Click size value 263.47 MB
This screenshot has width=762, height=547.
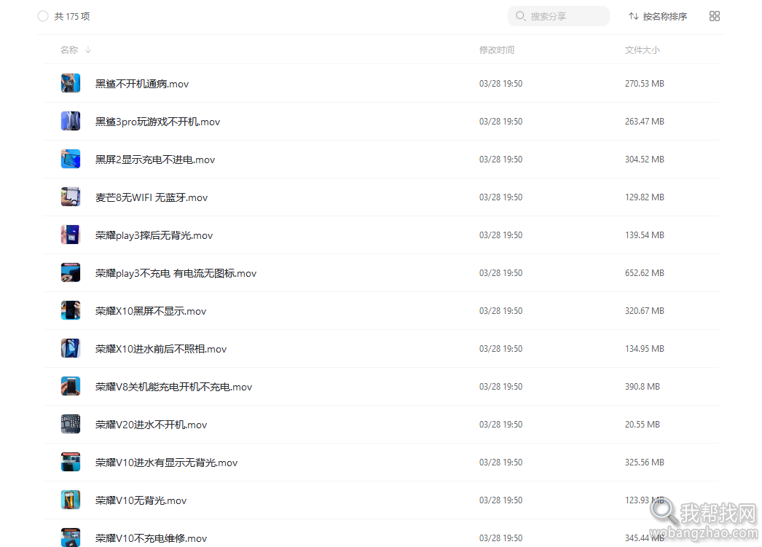(645, 122)
